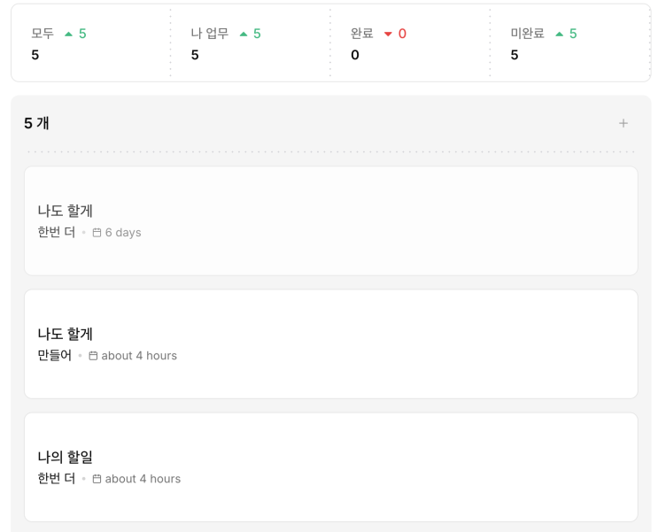Click the about 4 hours label in 만들어 card
Image resolution: width=658 pixels, height=532 pixels.
tap(139, 356)
